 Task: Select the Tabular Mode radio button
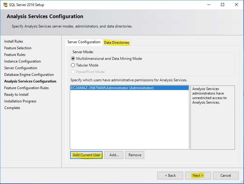73,65
